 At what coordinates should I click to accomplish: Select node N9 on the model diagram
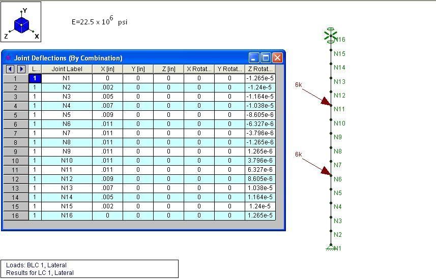point(331,136)
